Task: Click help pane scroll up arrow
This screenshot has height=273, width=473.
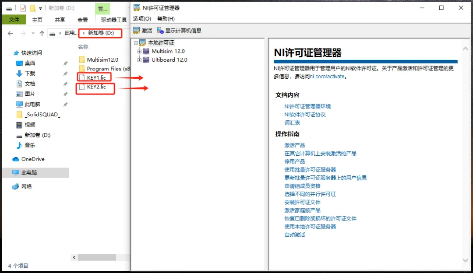Action: pos(465,49)
